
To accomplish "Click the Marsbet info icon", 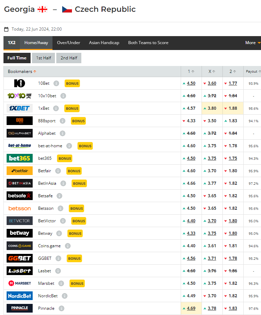I will (61, 283).
